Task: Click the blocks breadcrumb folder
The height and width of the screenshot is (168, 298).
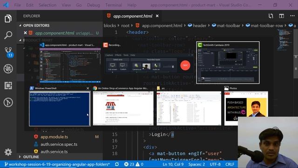Action: pos(110,26)
